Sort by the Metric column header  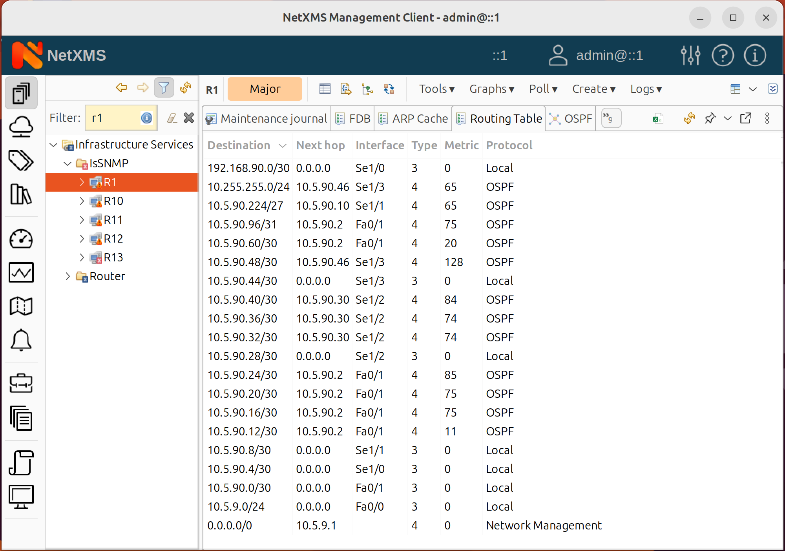[x=461, y=145]
